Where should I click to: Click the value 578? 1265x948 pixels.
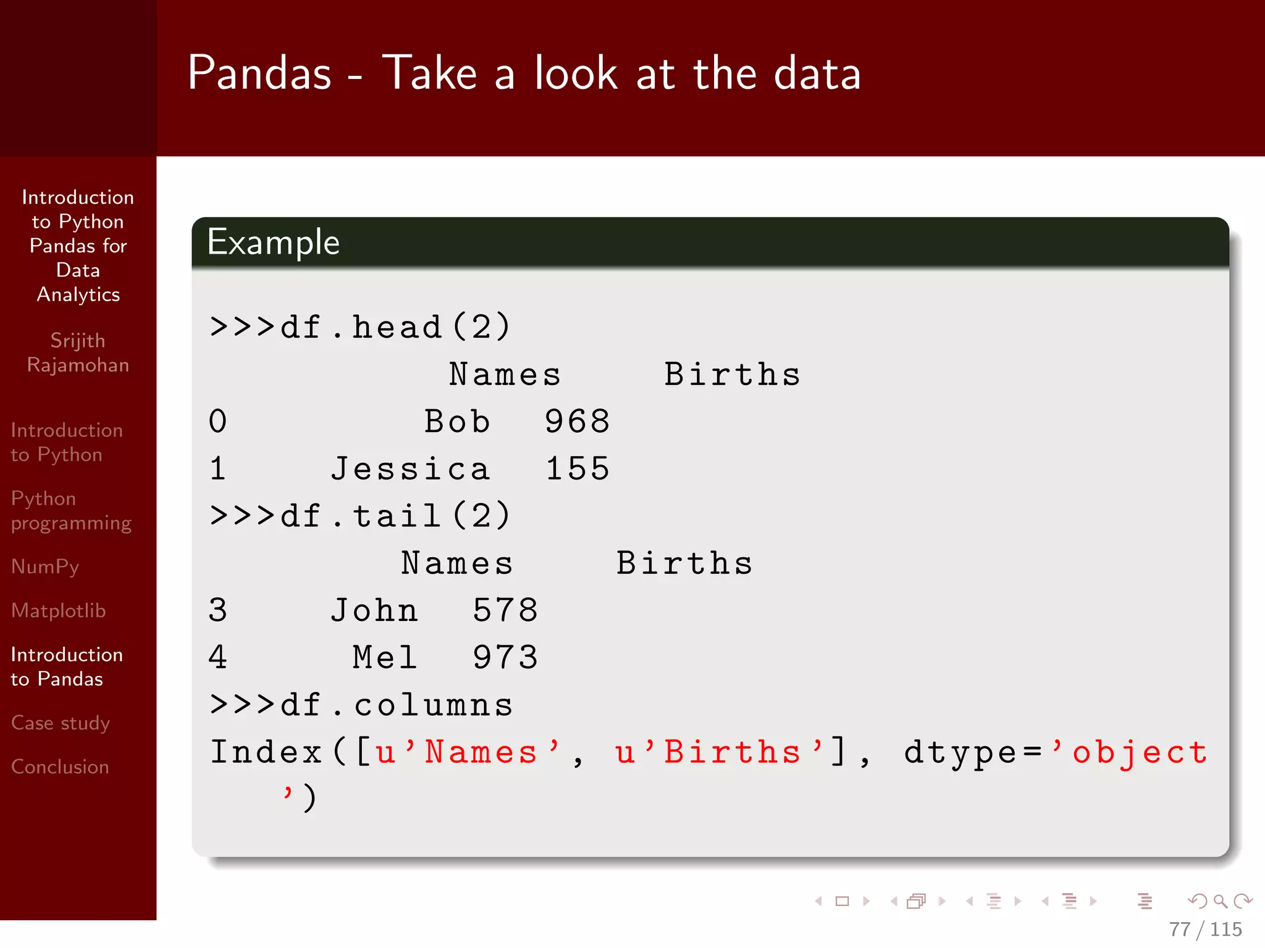505,610
